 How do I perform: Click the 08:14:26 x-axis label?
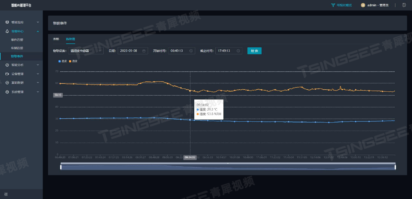(127, 157)
